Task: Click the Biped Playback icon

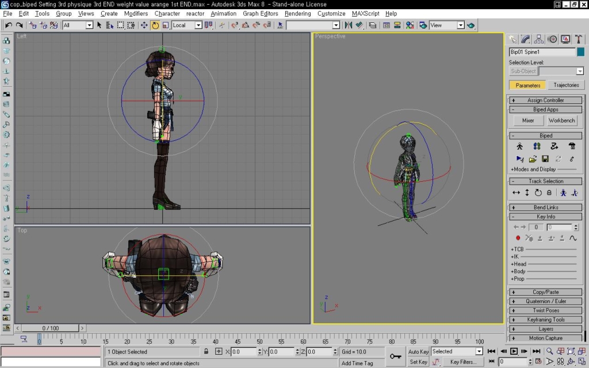Action: [519, 159]
